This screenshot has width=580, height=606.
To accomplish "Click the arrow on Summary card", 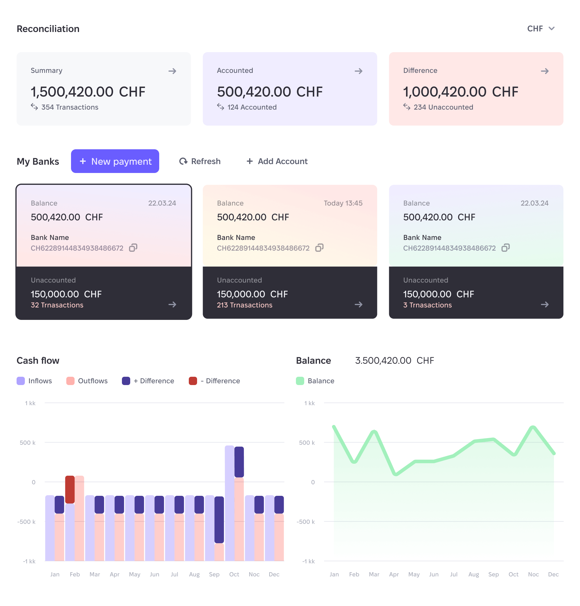I will 172,71.
